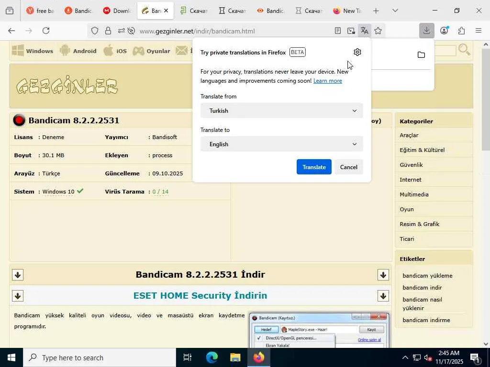This screenshot has width=490, height=367.
Task: Go back to previous page
Action: [11, 31]
